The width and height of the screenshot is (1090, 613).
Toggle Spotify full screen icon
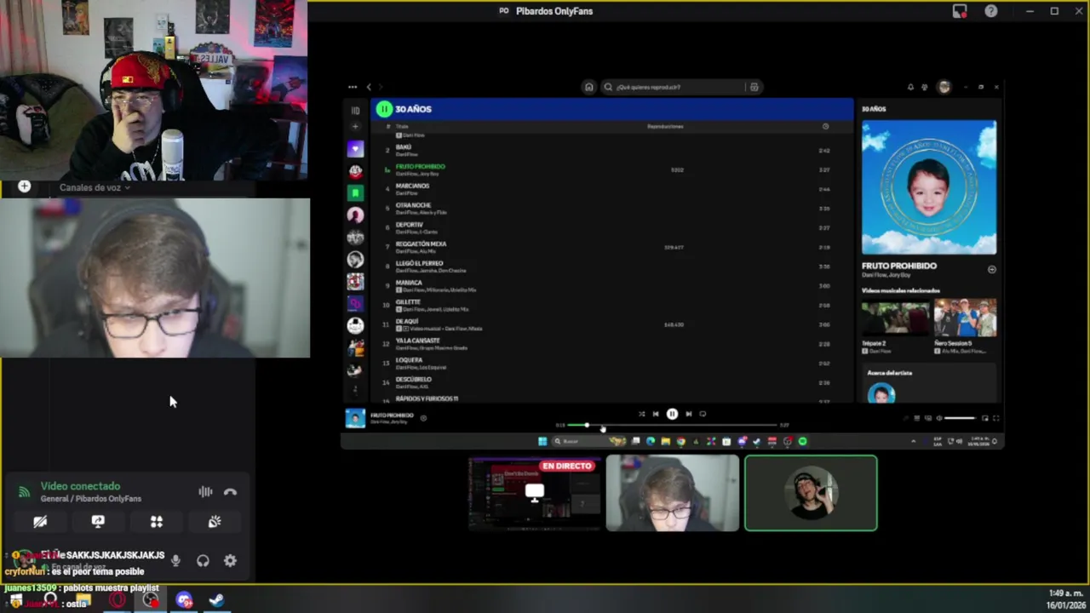(x=995, y=418)
